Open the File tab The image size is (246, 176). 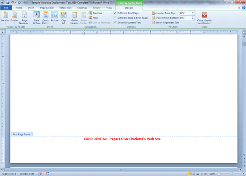point(6,8)
